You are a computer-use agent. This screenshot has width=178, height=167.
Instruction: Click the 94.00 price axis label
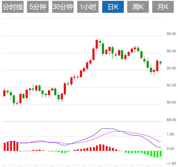pos(171,68)
